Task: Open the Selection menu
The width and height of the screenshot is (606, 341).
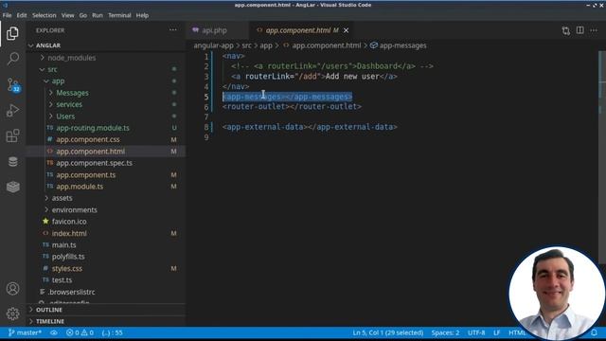Action: 45,15
